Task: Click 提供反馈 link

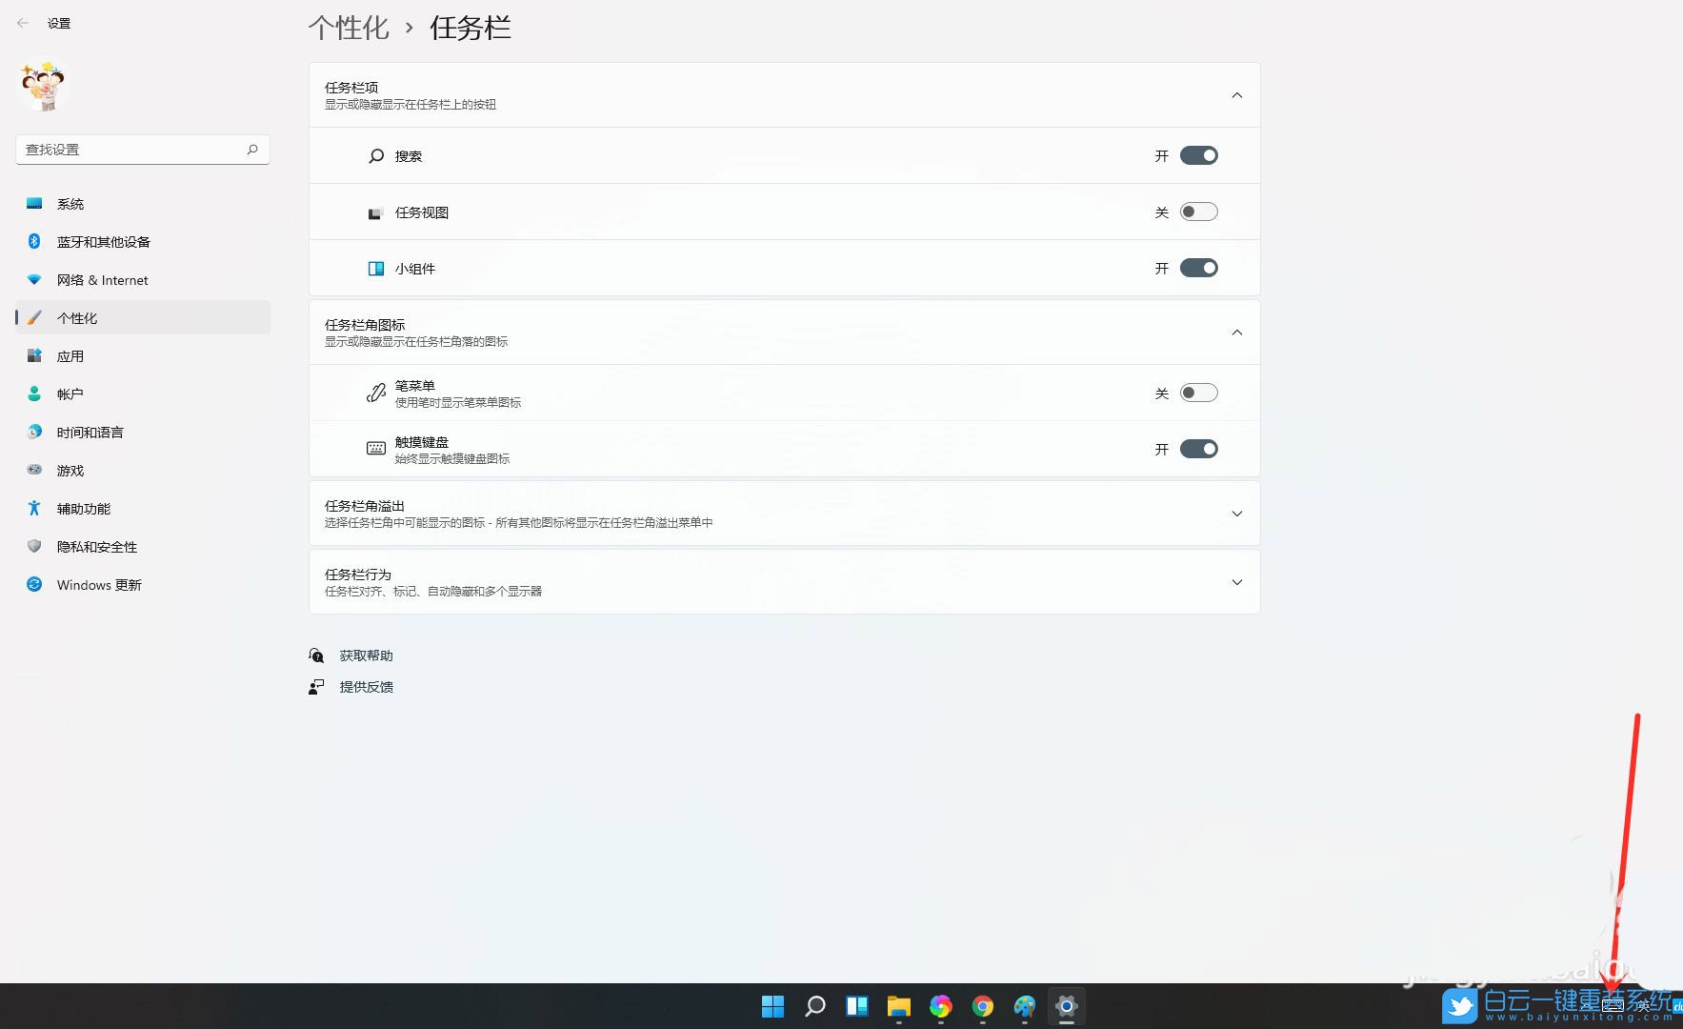Action: 367,686
